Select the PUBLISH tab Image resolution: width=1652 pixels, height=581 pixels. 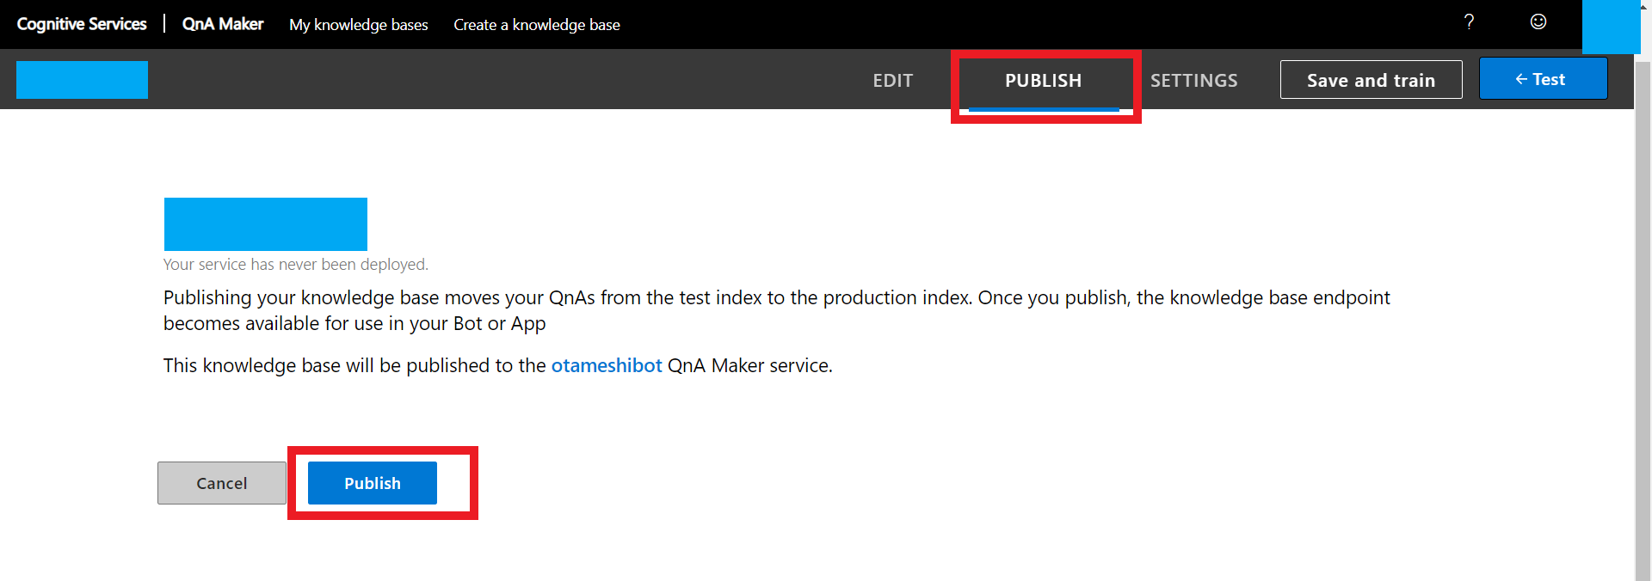1043,81
